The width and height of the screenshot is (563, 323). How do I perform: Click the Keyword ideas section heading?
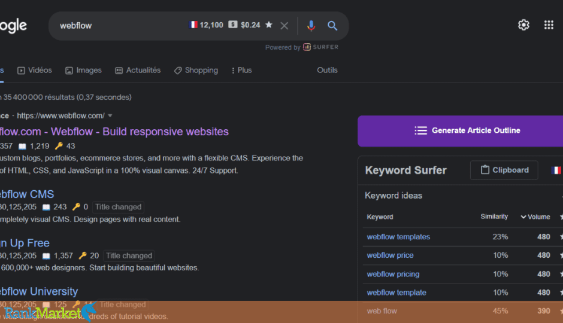click(x=394, y=196)
